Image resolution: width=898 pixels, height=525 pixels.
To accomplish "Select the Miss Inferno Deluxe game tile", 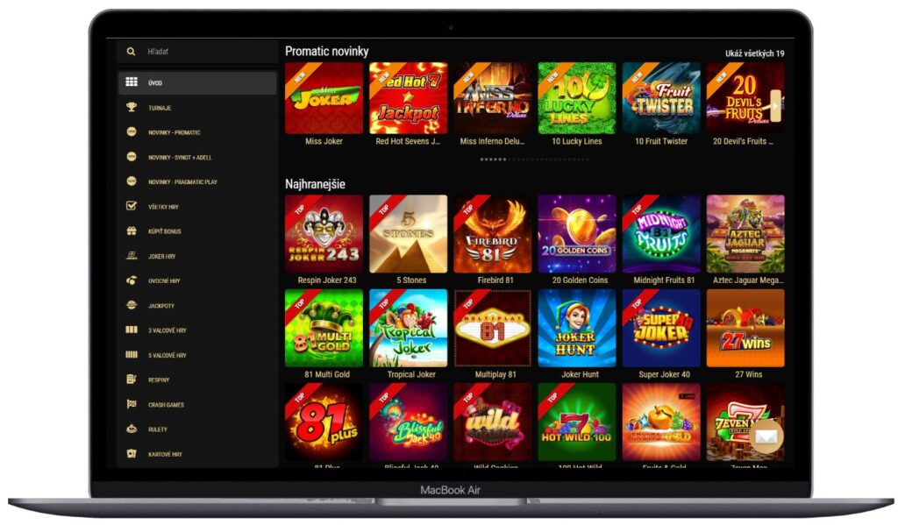I will (x=493, y=98).
